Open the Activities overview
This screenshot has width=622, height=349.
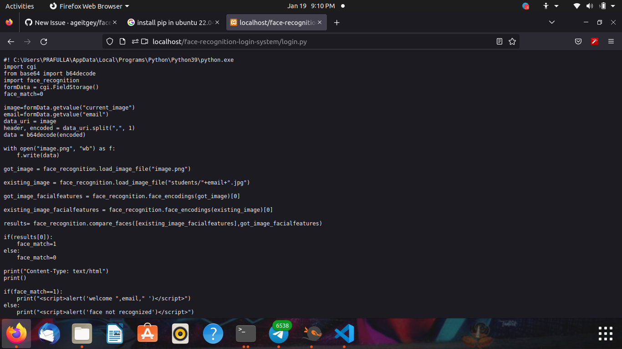[20, 6]
